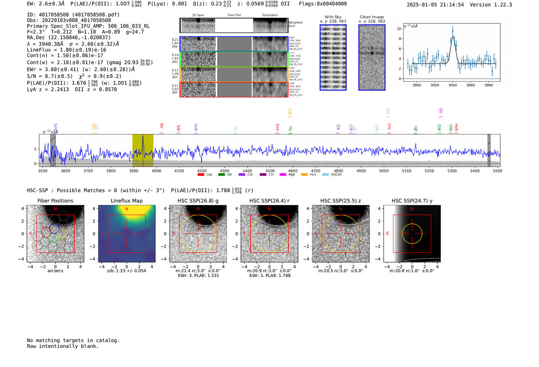Click the 'Cont(n) = 1.50(±0.06)e-17' line
539x367 pixels.
(x=65, y=55)
